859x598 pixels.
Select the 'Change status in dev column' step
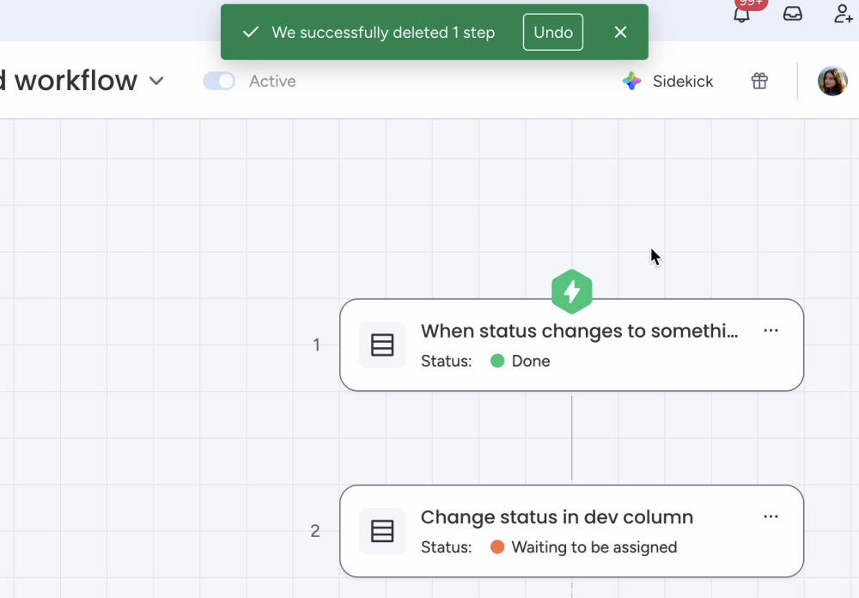(x=557, y=517)
